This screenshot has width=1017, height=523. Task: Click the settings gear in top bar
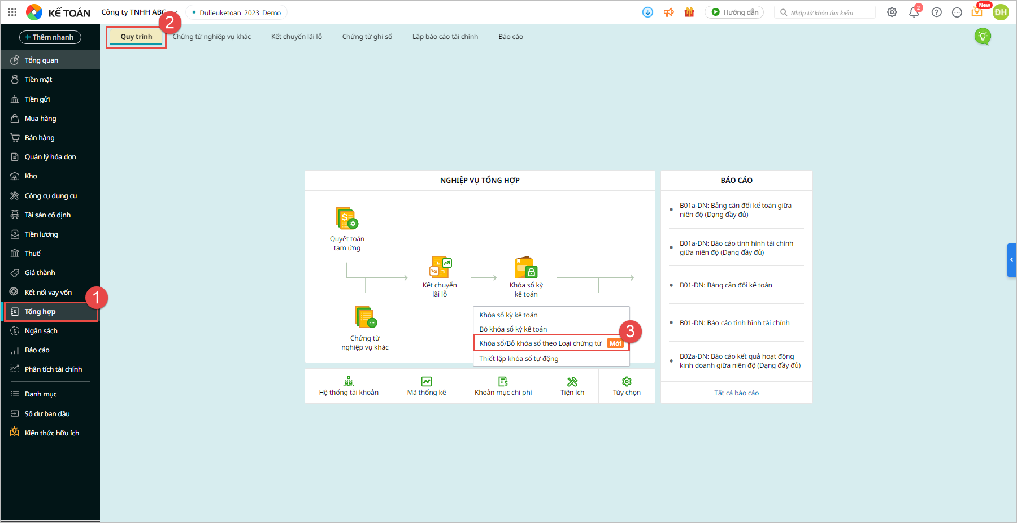(892, 12)
